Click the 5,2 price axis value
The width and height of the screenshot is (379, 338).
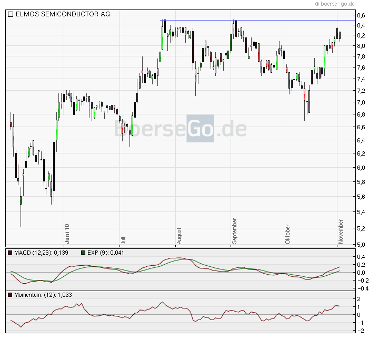click(x=361, y=228)
